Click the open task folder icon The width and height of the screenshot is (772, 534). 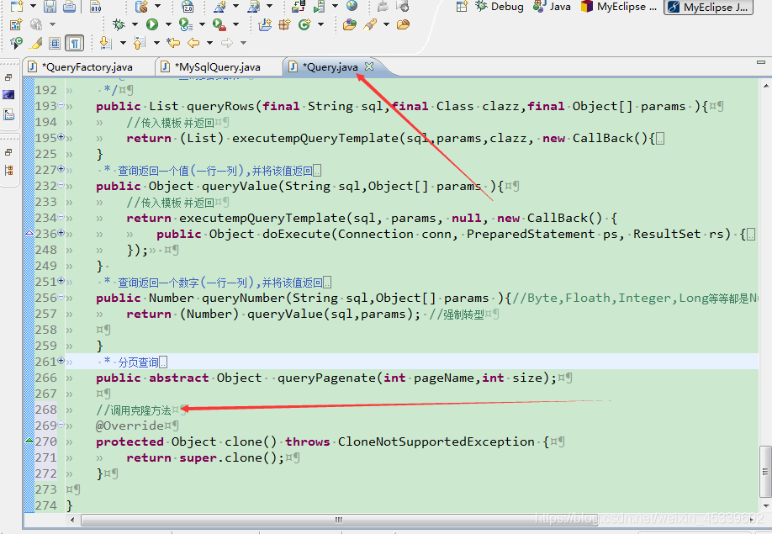click(403, 24)
